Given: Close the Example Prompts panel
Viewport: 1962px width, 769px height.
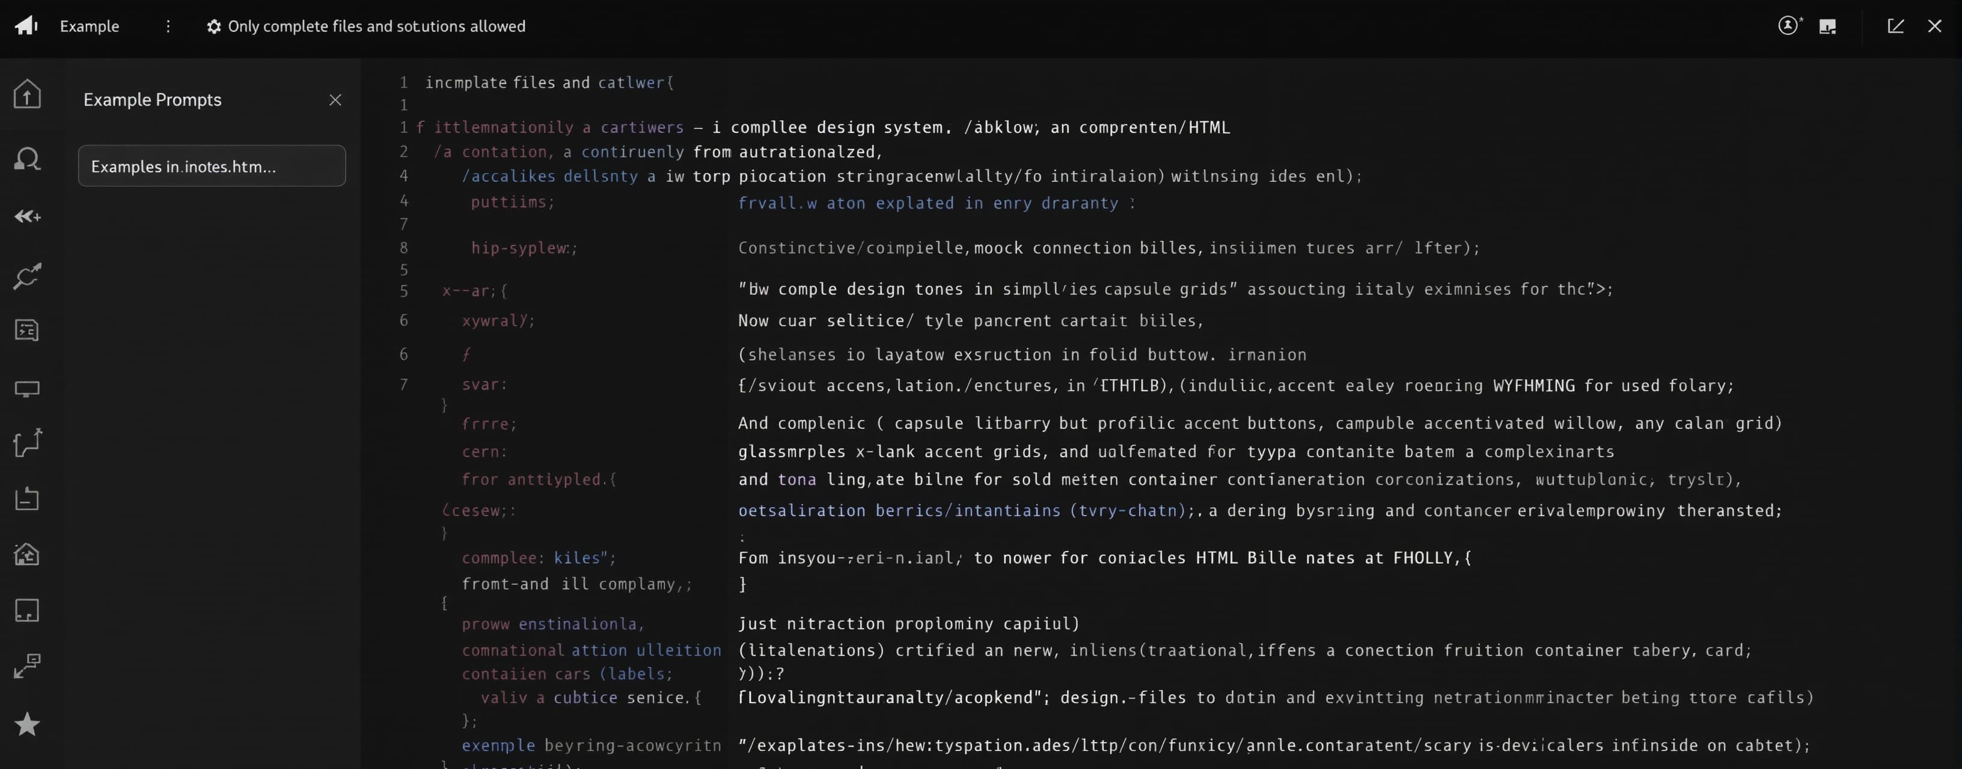Looking at the screenshot, I should tap(335, 100).
